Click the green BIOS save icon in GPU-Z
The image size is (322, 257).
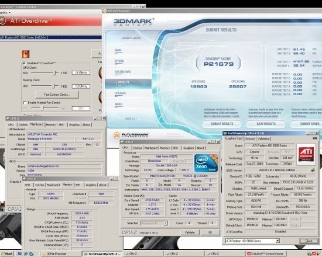(x=313, y=170)
